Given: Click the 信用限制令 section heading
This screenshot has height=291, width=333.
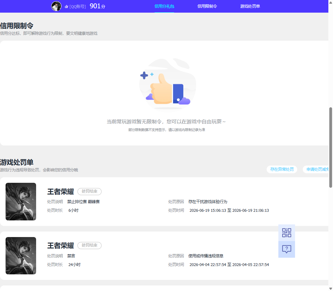Looking at the screenshot, I should (17, 26).
